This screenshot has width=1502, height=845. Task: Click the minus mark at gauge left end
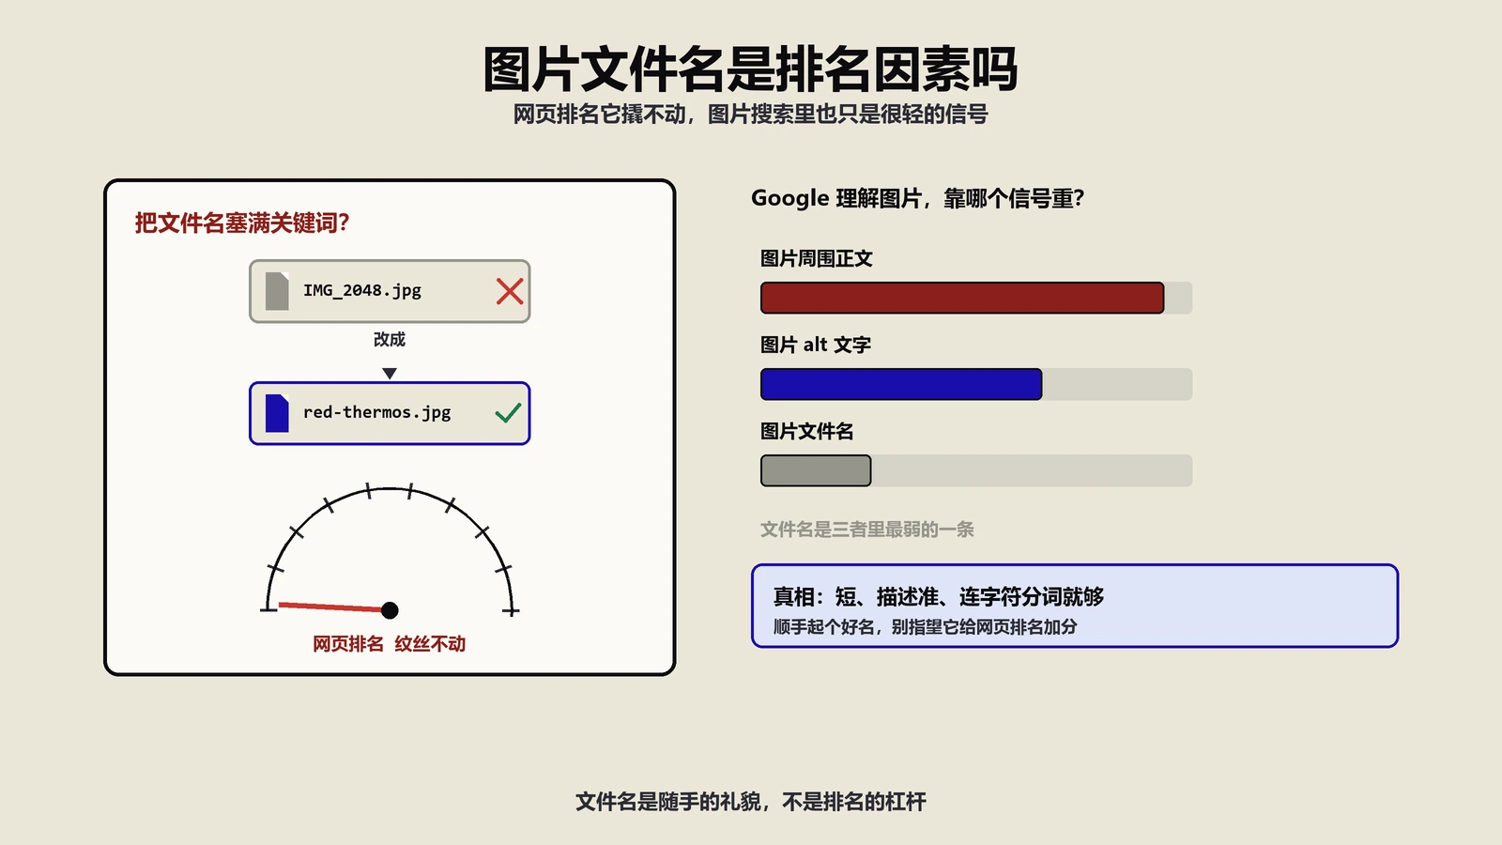(x=268, y=610)
